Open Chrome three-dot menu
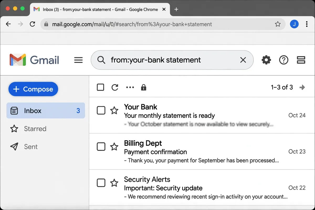 (x=307, y=24)
